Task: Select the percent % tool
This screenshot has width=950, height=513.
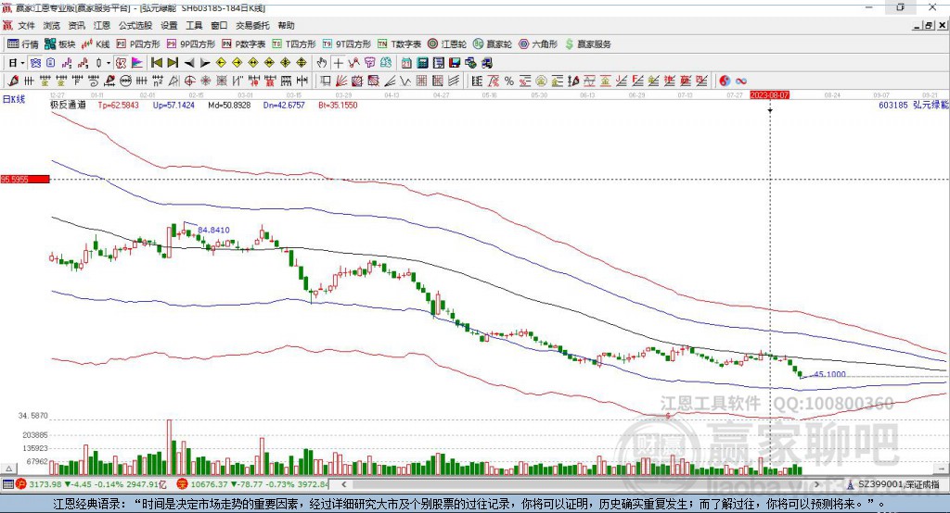Action: tap(509, 81)
